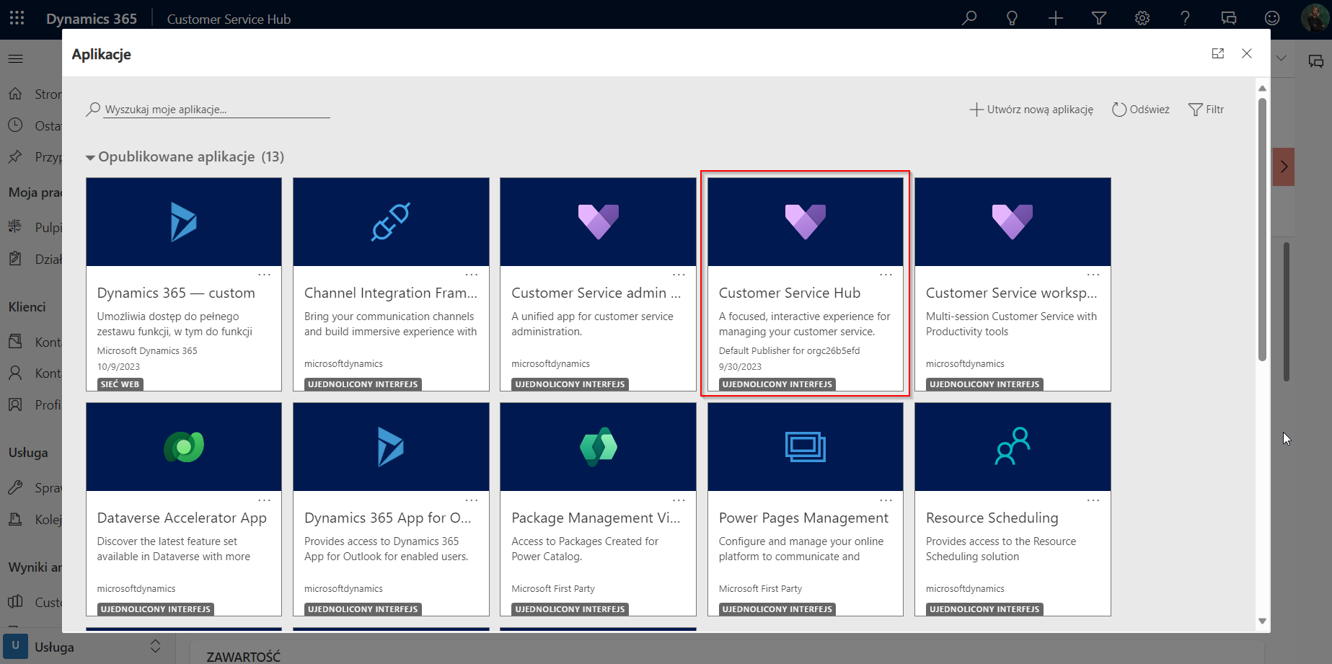This screenshot has width=1332, height=664.
Task: Open more options for Dynamics 365 — custom
Action: [x=265, y=275]
